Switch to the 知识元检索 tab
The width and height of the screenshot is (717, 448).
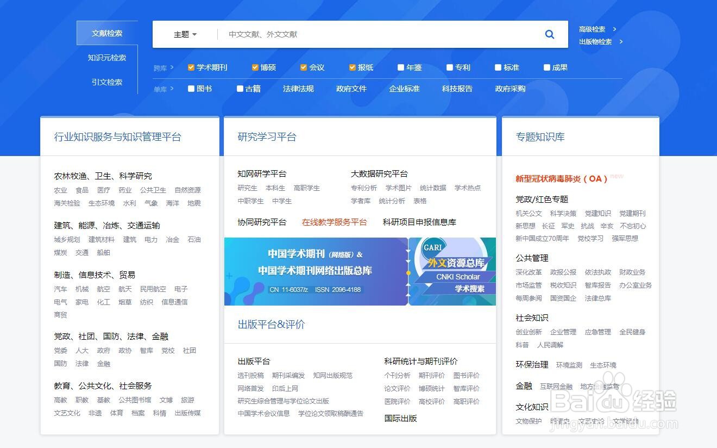[x=106, y=57]
